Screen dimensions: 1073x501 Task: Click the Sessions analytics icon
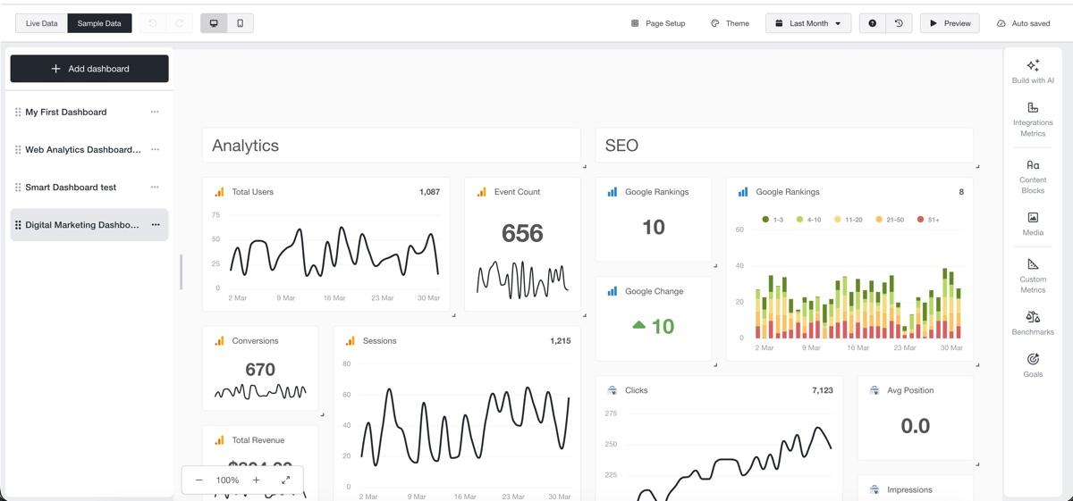click(351, 341)
